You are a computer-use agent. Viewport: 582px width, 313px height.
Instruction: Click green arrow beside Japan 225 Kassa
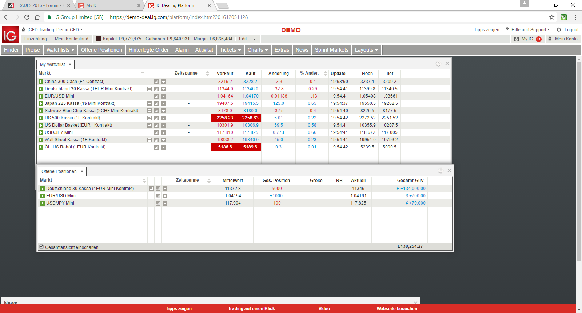pyautogui.click(x=41, y=103)
